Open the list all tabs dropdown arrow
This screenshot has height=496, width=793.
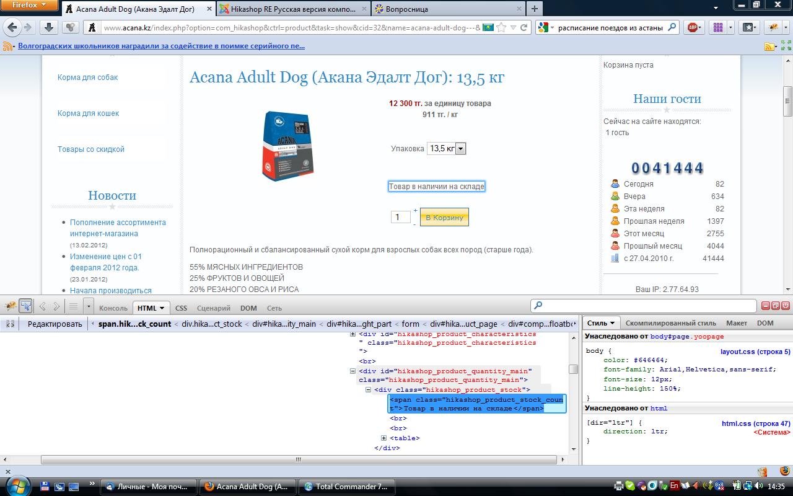click(x=716, y=9)
